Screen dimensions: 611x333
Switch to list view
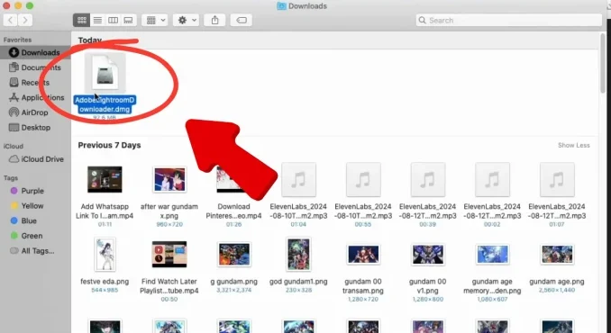tap(97, 20)
